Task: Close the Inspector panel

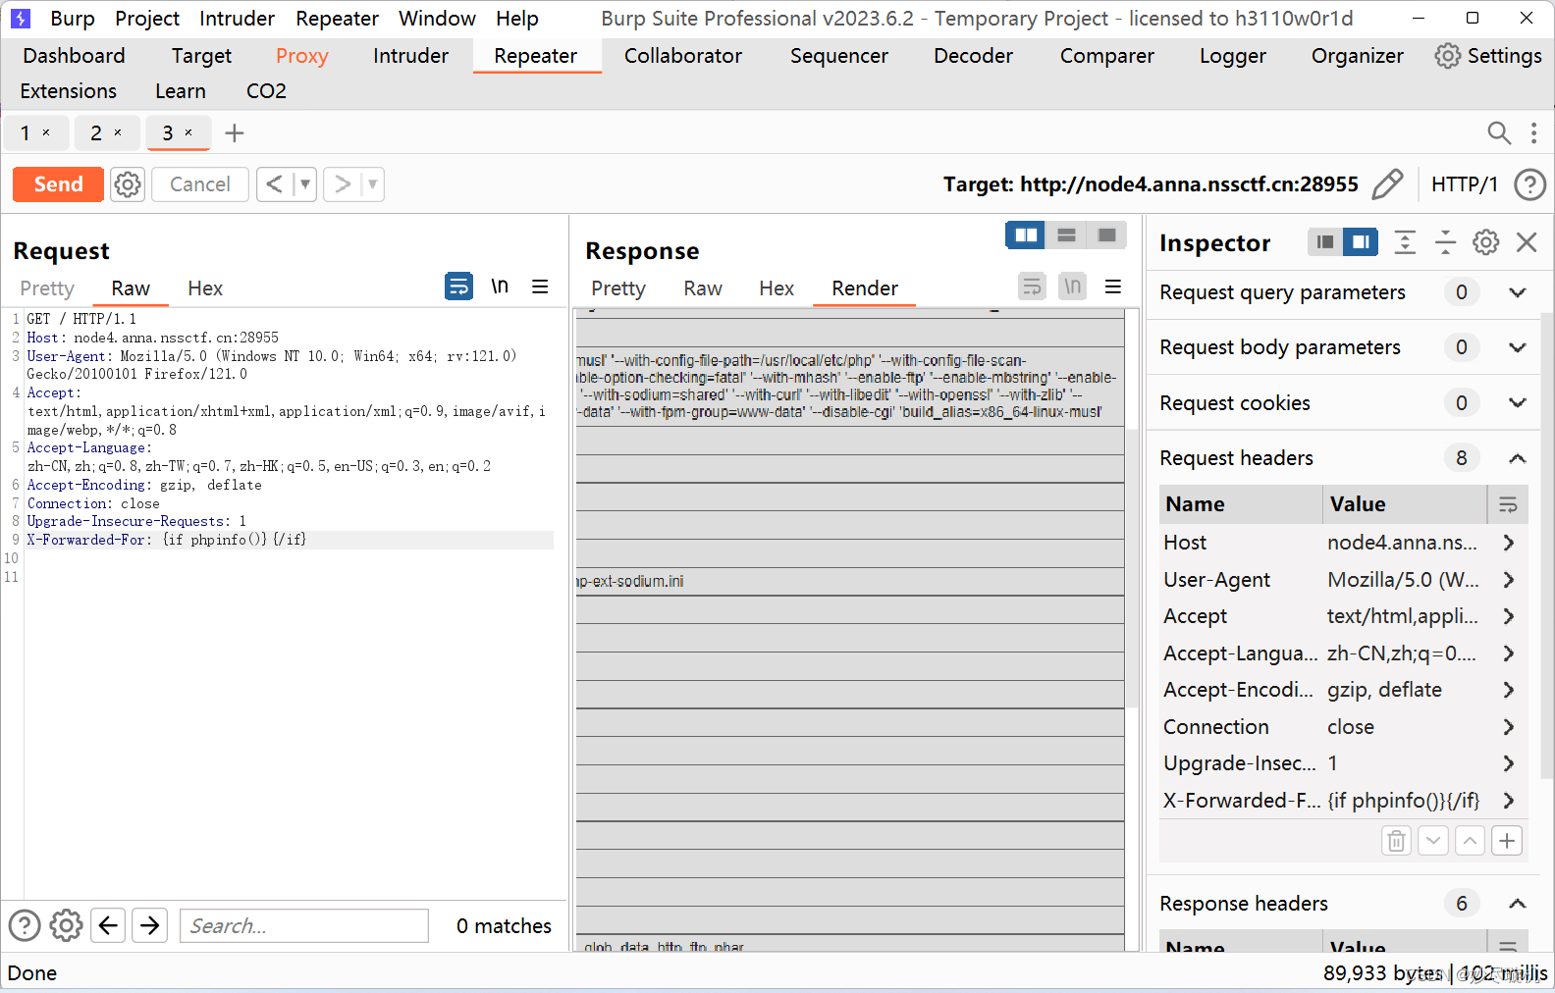Action: [x=1527, y=242]
